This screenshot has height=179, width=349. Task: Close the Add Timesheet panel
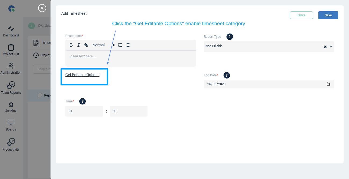pos(42,8)
